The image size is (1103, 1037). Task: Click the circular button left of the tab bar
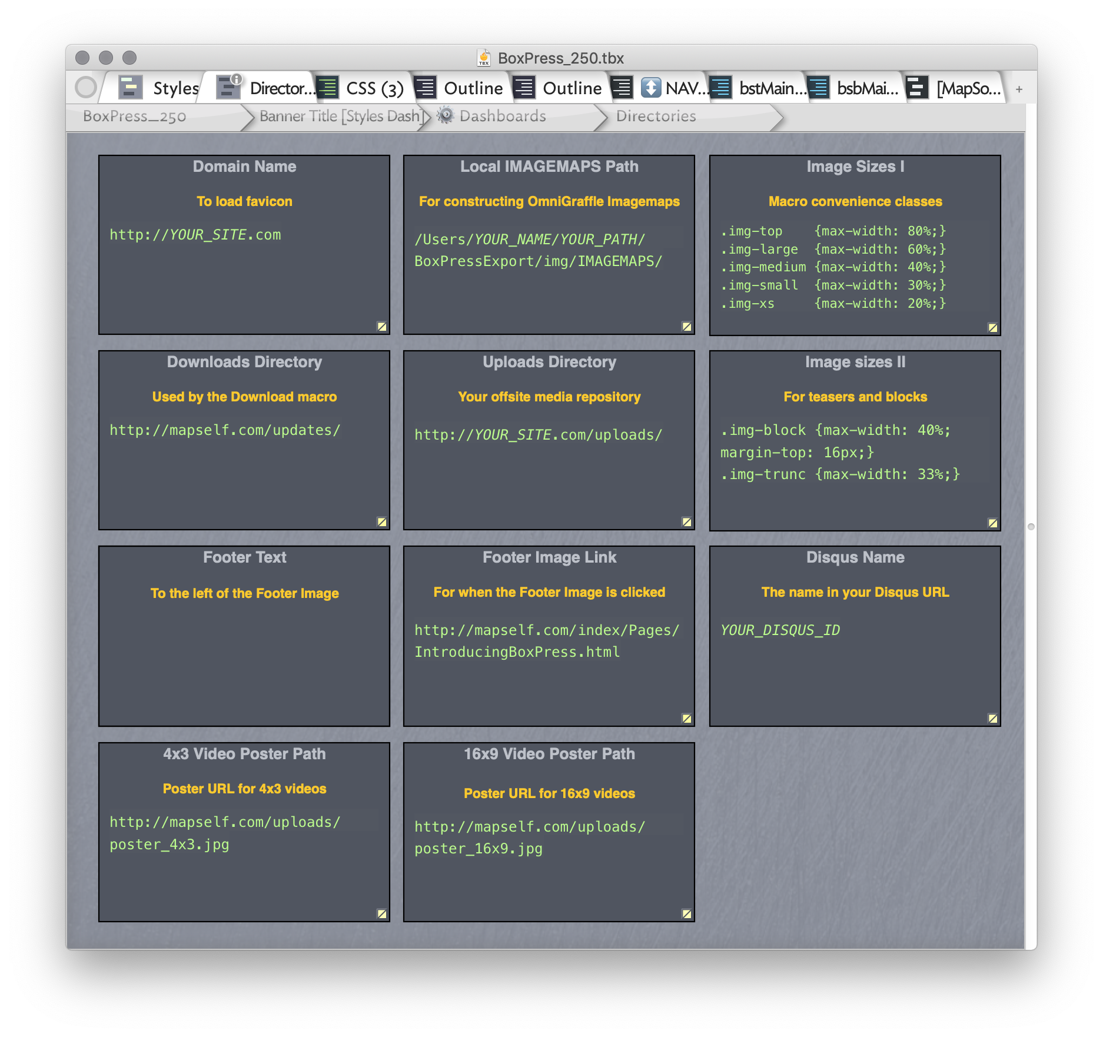(86, 87)
